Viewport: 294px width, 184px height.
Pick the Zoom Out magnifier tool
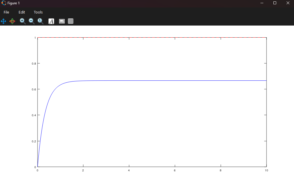32,21
